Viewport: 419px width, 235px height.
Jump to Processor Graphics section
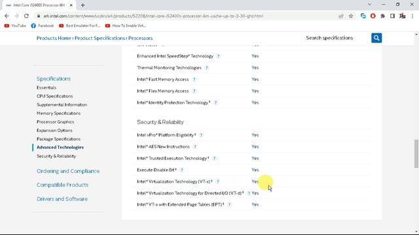click(x=55, y=122)
